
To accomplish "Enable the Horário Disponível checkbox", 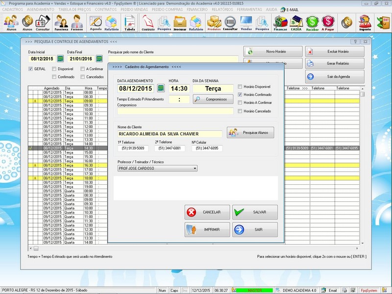I will point(240,87).
